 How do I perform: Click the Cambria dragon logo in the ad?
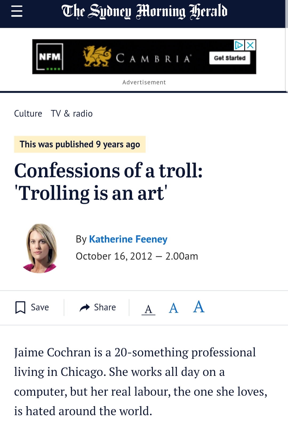[x=97, y=56]
